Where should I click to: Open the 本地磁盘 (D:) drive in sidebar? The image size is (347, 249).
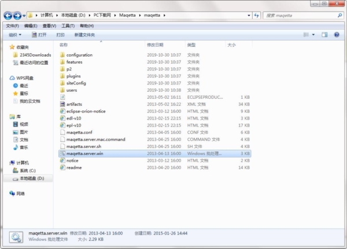(x=28, y=179)
